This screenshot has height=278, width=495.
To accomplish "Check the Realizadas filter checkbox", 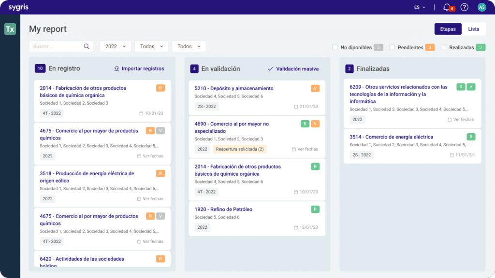I will [x=443, y=47].
